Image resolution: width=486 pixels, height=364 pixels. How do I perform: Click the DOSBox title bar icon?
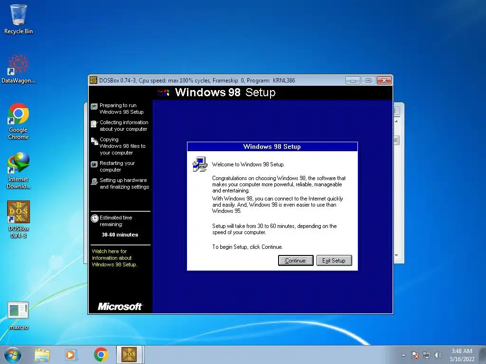(x=93, y=81)
